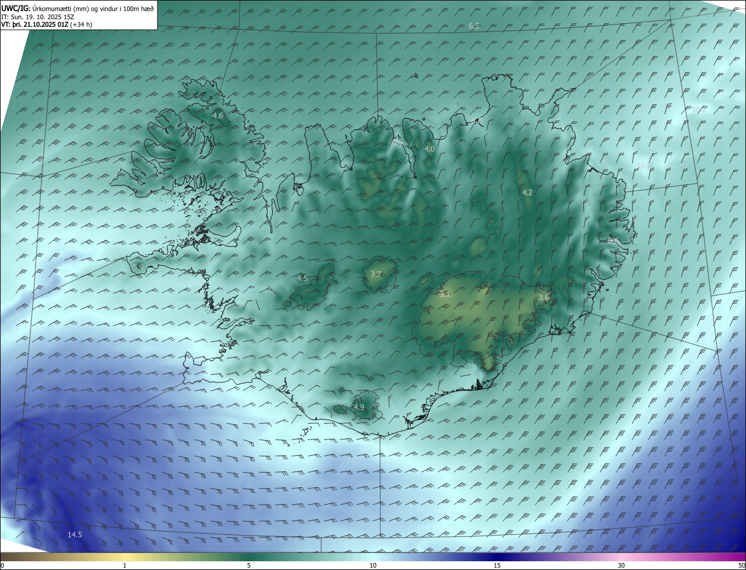Click the 4.9 value label on the map

(x=358, y=407)
